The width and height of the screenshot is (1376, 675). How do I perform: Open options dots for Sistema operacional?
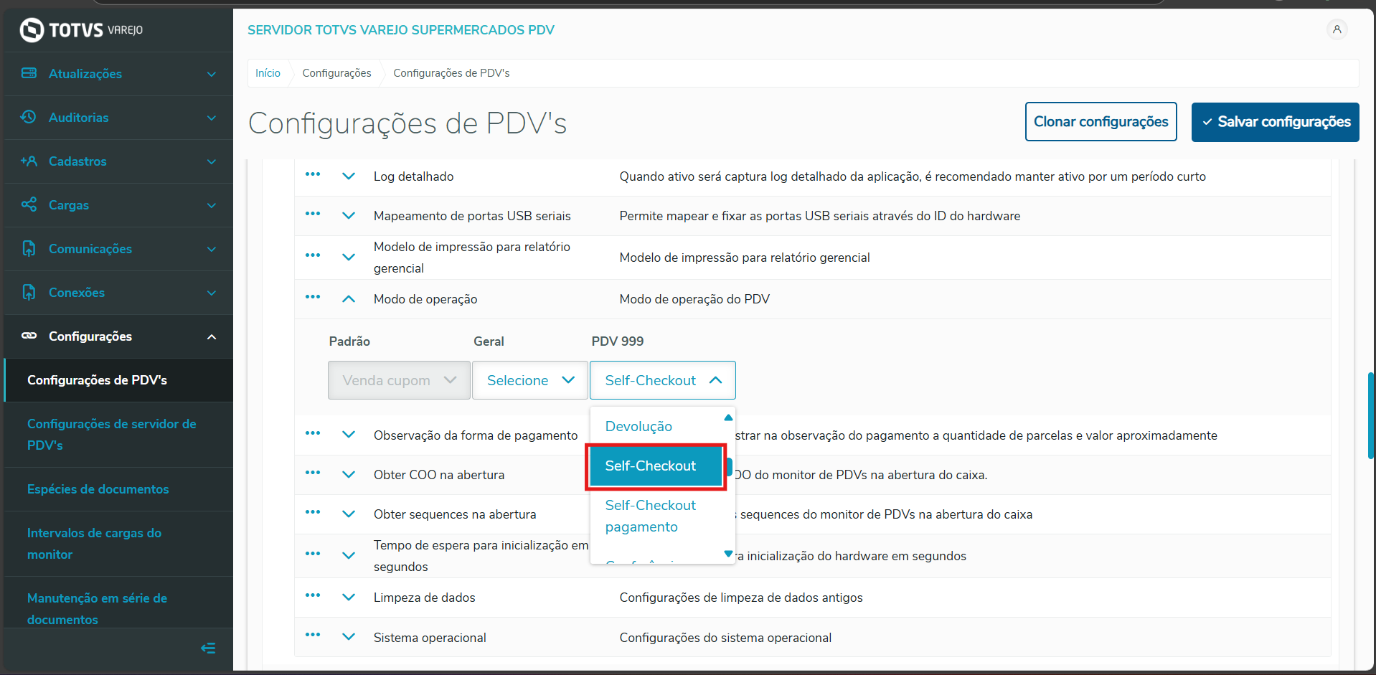coord(313,635)
